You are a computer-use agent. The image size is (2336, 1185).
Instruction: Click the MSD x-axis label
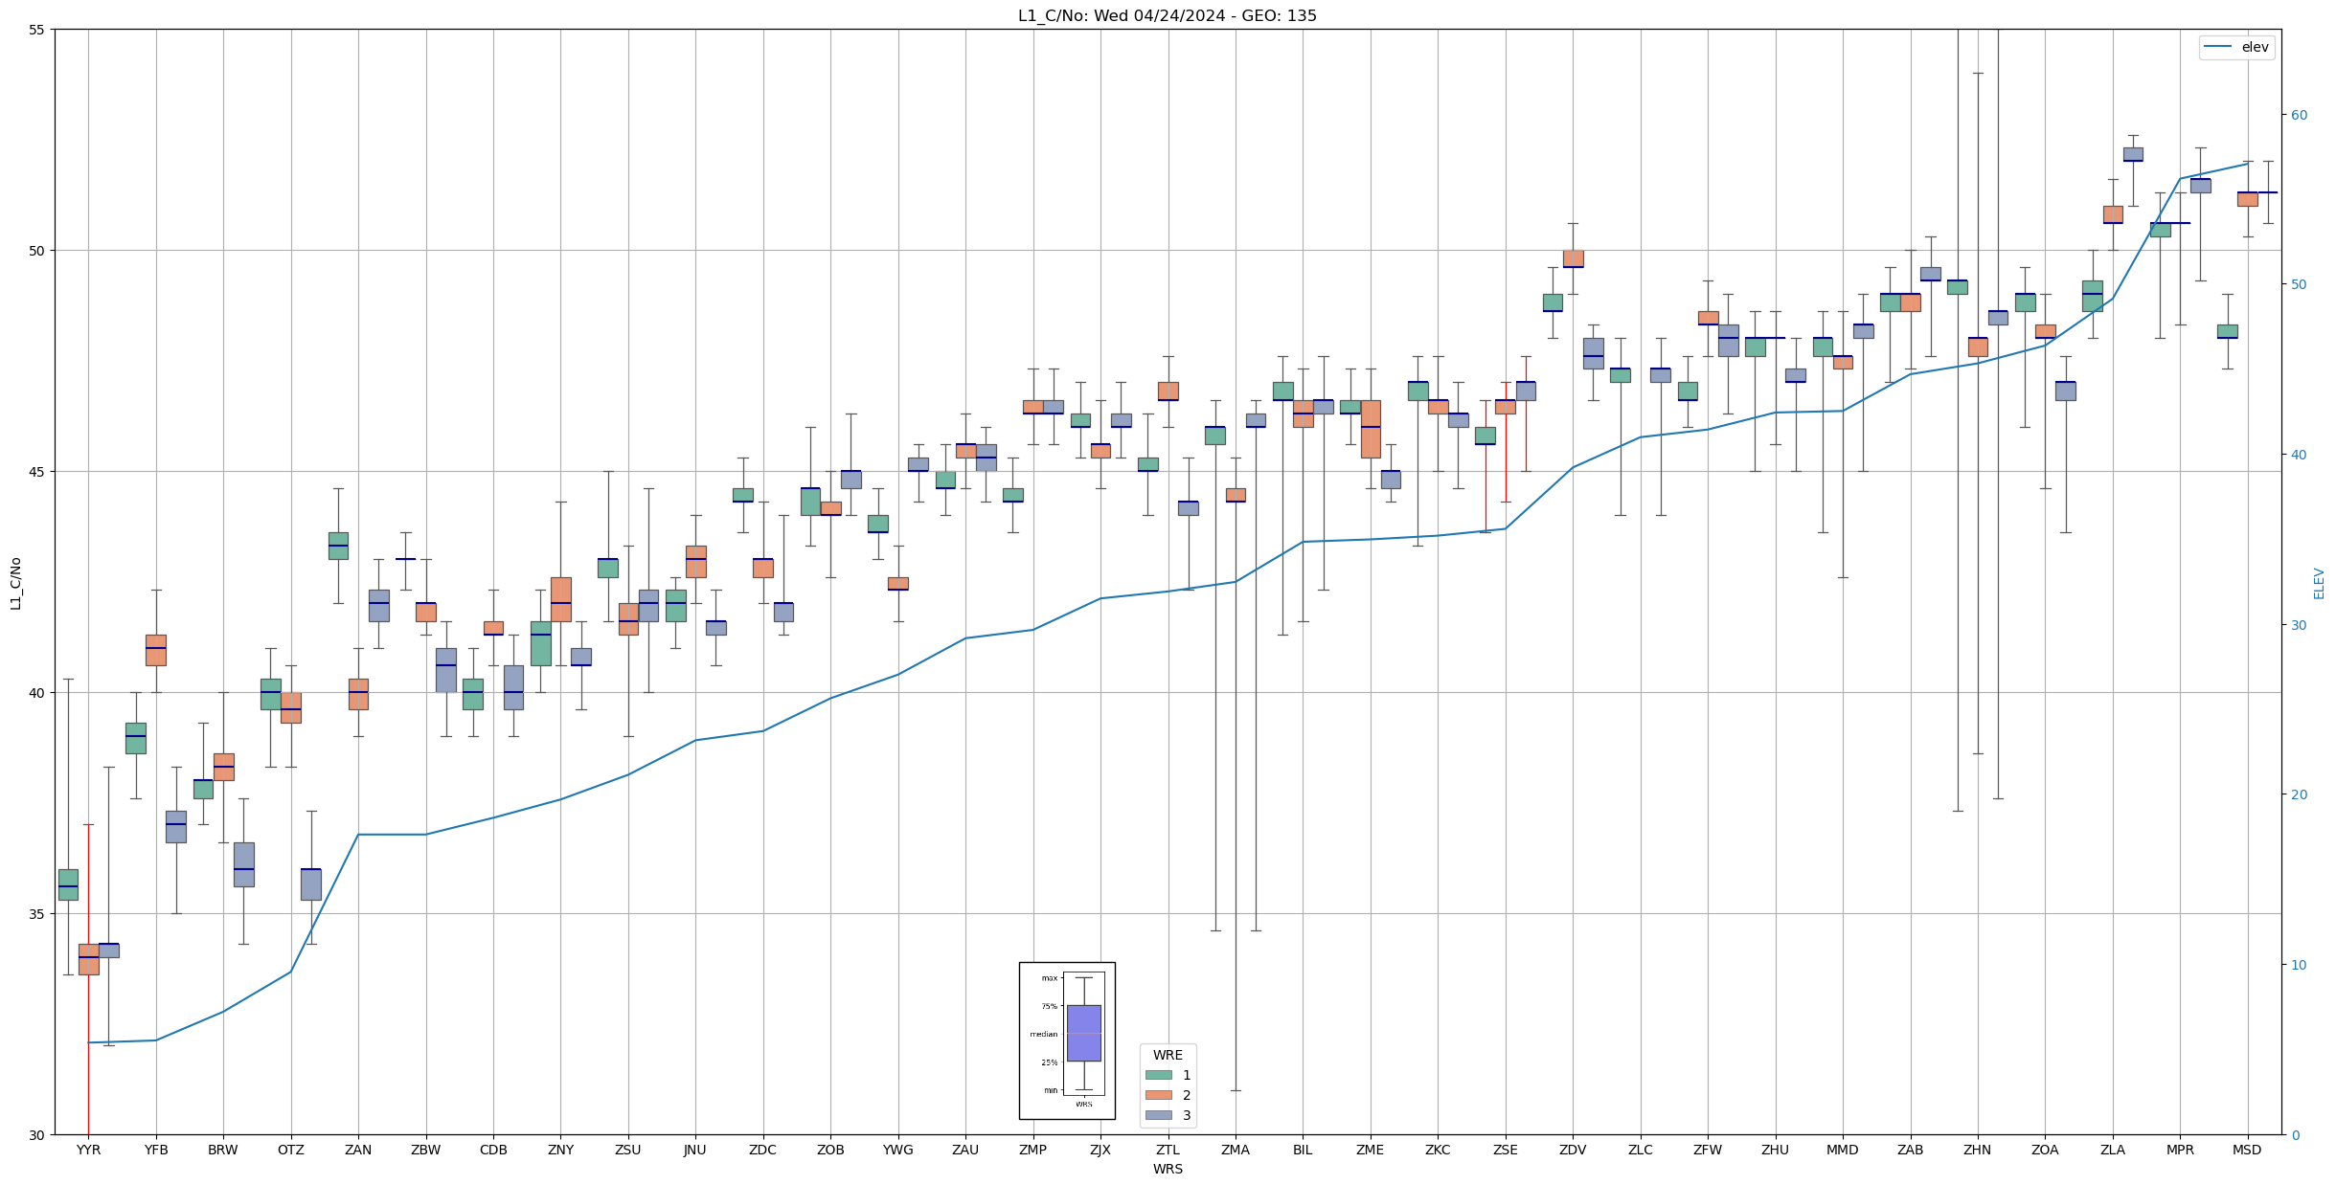click(x=2248, y=1150)
